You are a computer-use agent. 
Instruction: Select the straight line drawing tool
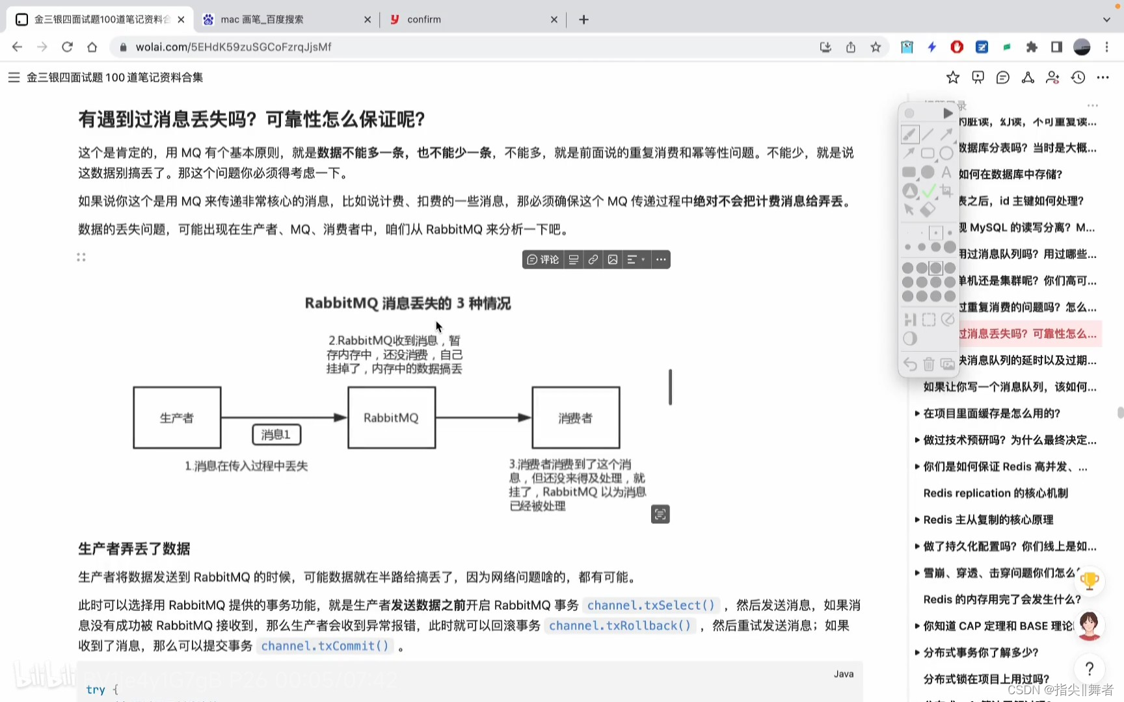928,135
